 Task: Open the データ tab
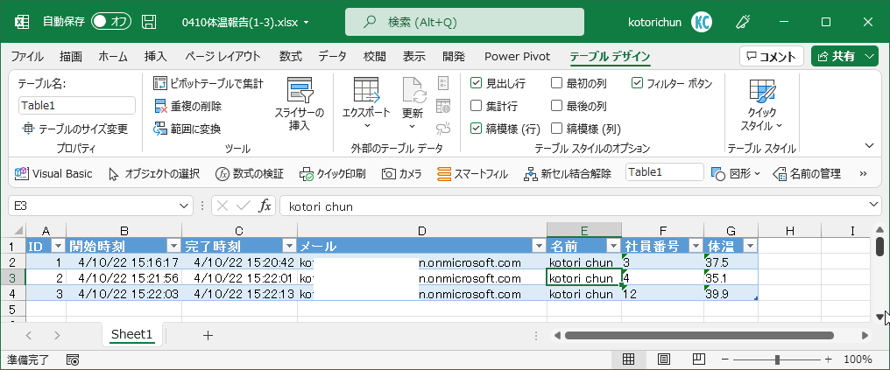tap(332, 56)
